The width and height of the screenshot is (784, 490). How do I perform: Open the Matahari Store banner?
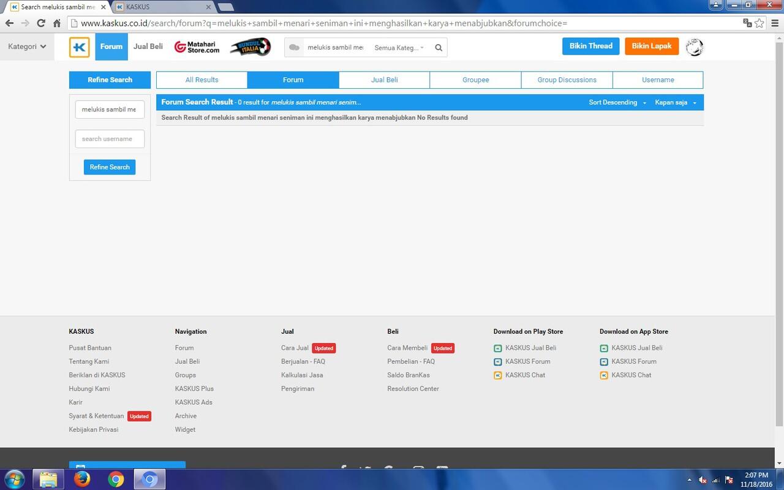pos(197,47)
